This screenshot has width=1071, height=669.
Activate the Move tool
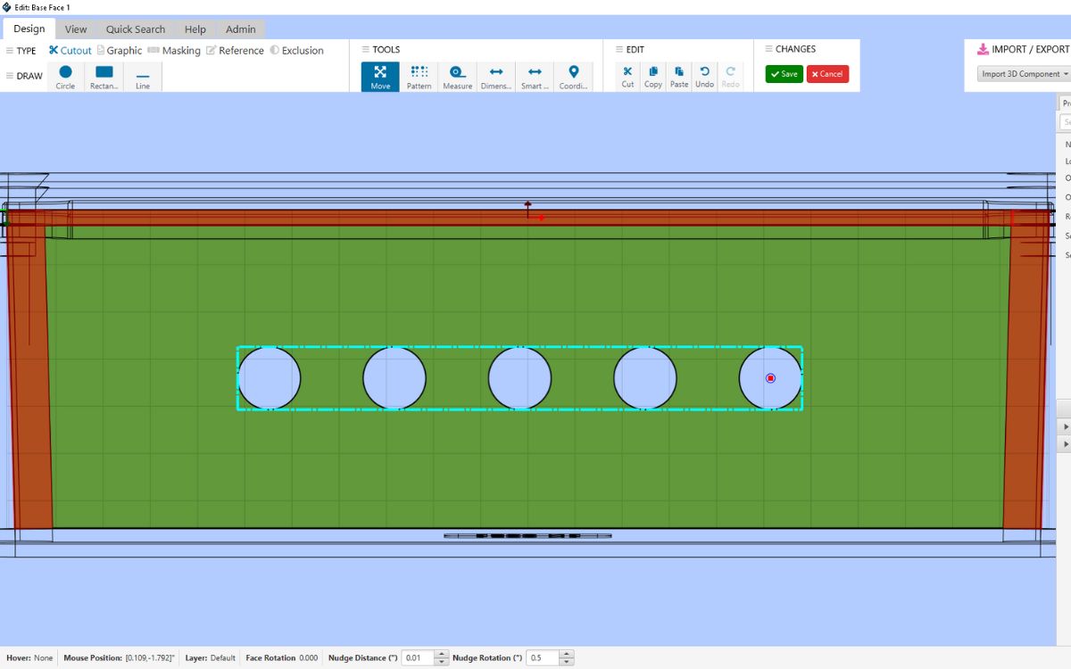click(380, 77)
